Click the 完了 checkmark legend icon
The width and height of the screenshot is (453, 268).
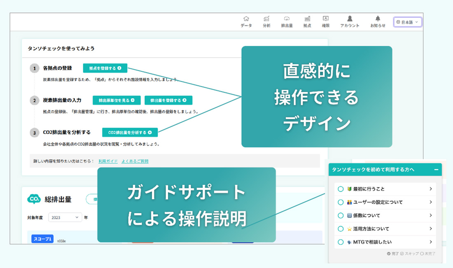[389, 254]
